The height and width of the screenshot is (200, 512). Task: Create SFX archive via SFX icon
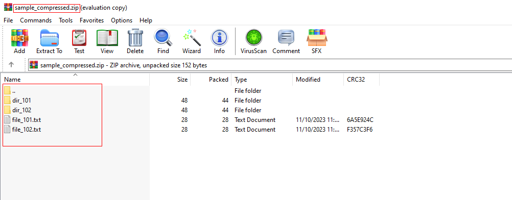click(316, 38)
